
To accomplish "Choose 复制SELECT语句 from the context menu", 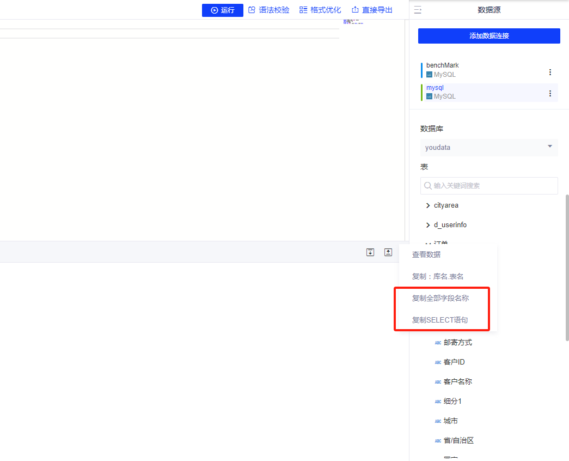I will coord(440,320).
